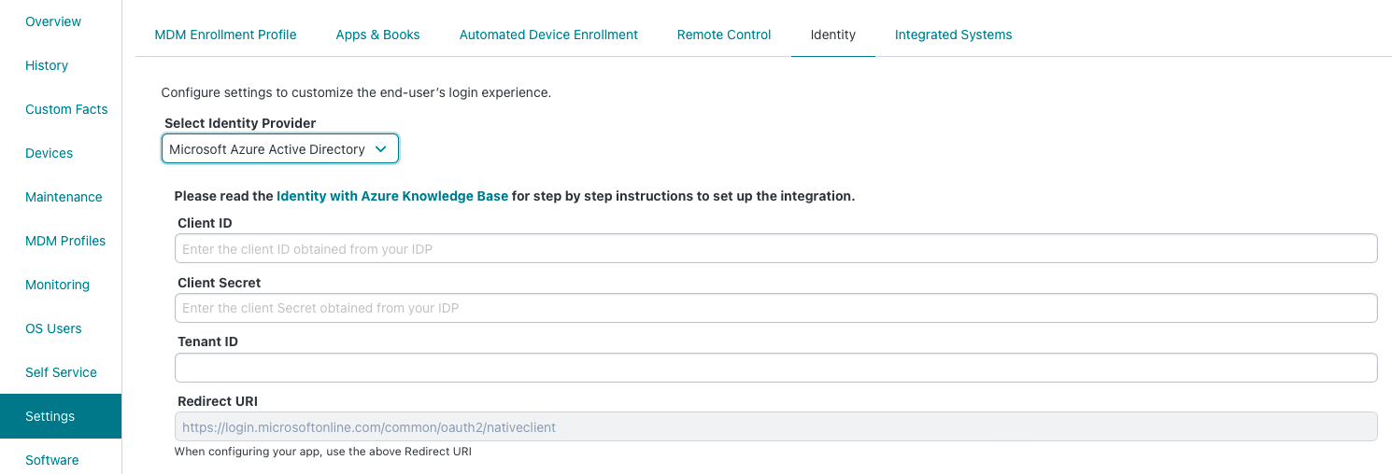Switch to Apps & Books tab
This screenshot has height=474, width=1392.
pyautogui.click(x=377, y=35)
